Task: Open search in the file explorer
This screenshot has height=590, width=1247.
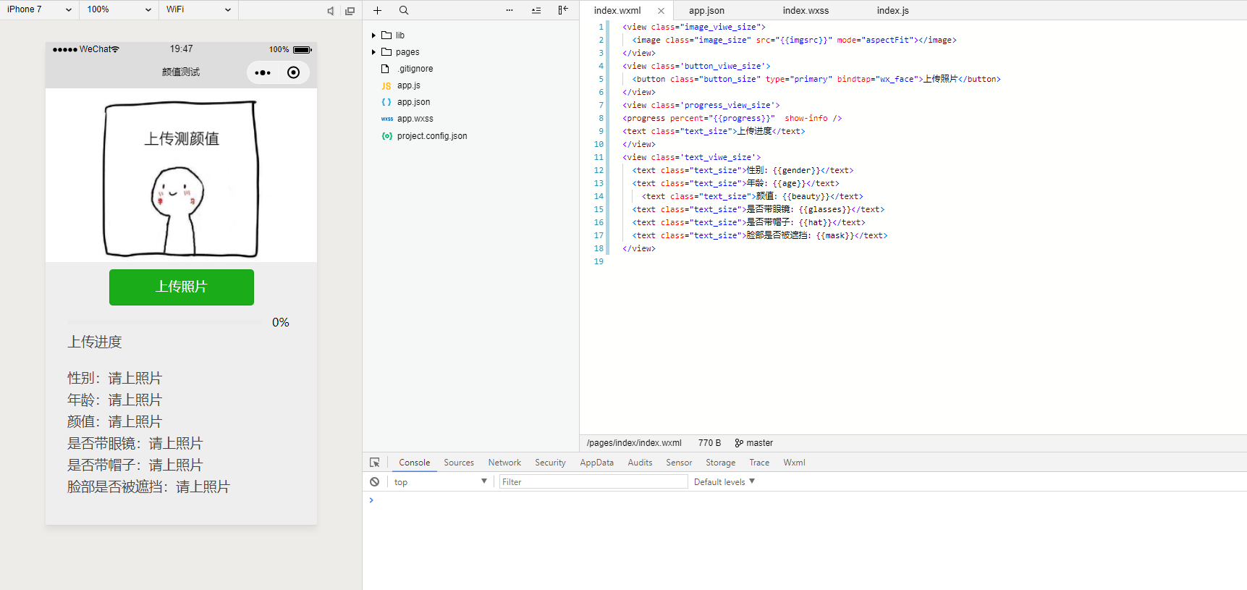Action: [x=404, y=10]
